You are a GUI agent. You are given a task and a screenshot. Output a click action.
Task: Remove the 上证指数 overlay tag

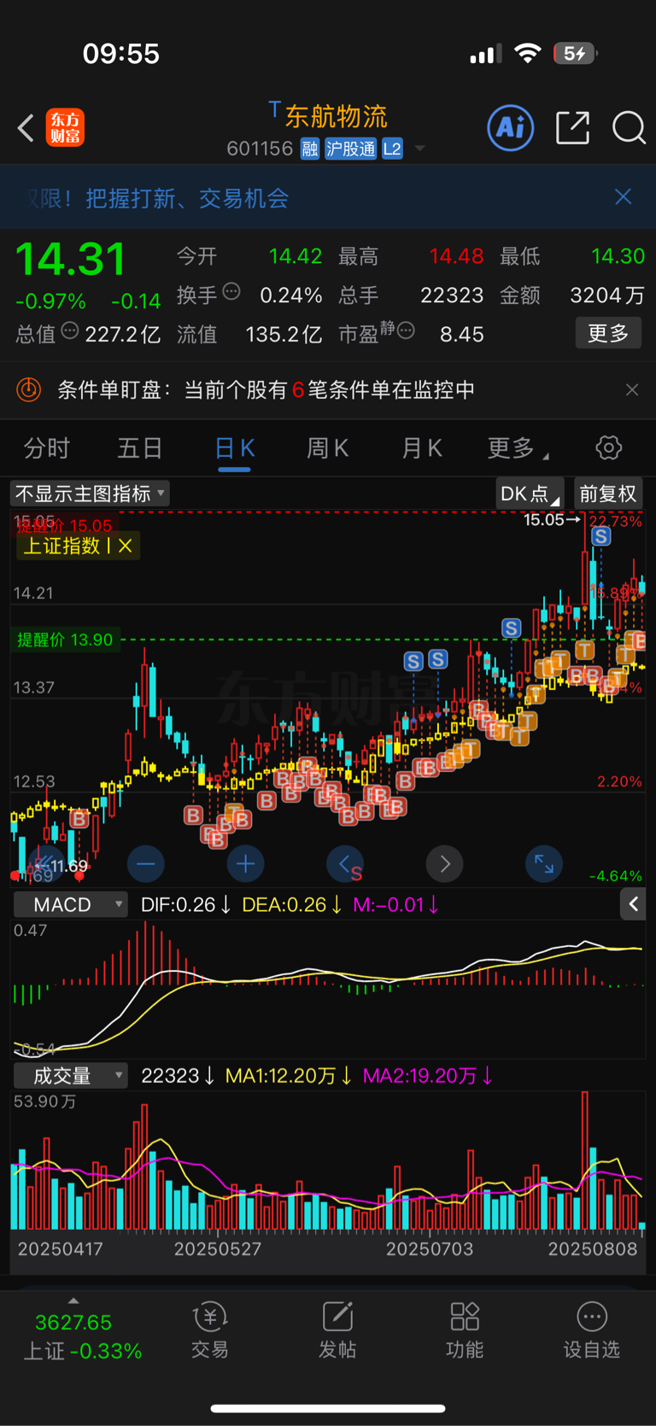click(126, 546)
